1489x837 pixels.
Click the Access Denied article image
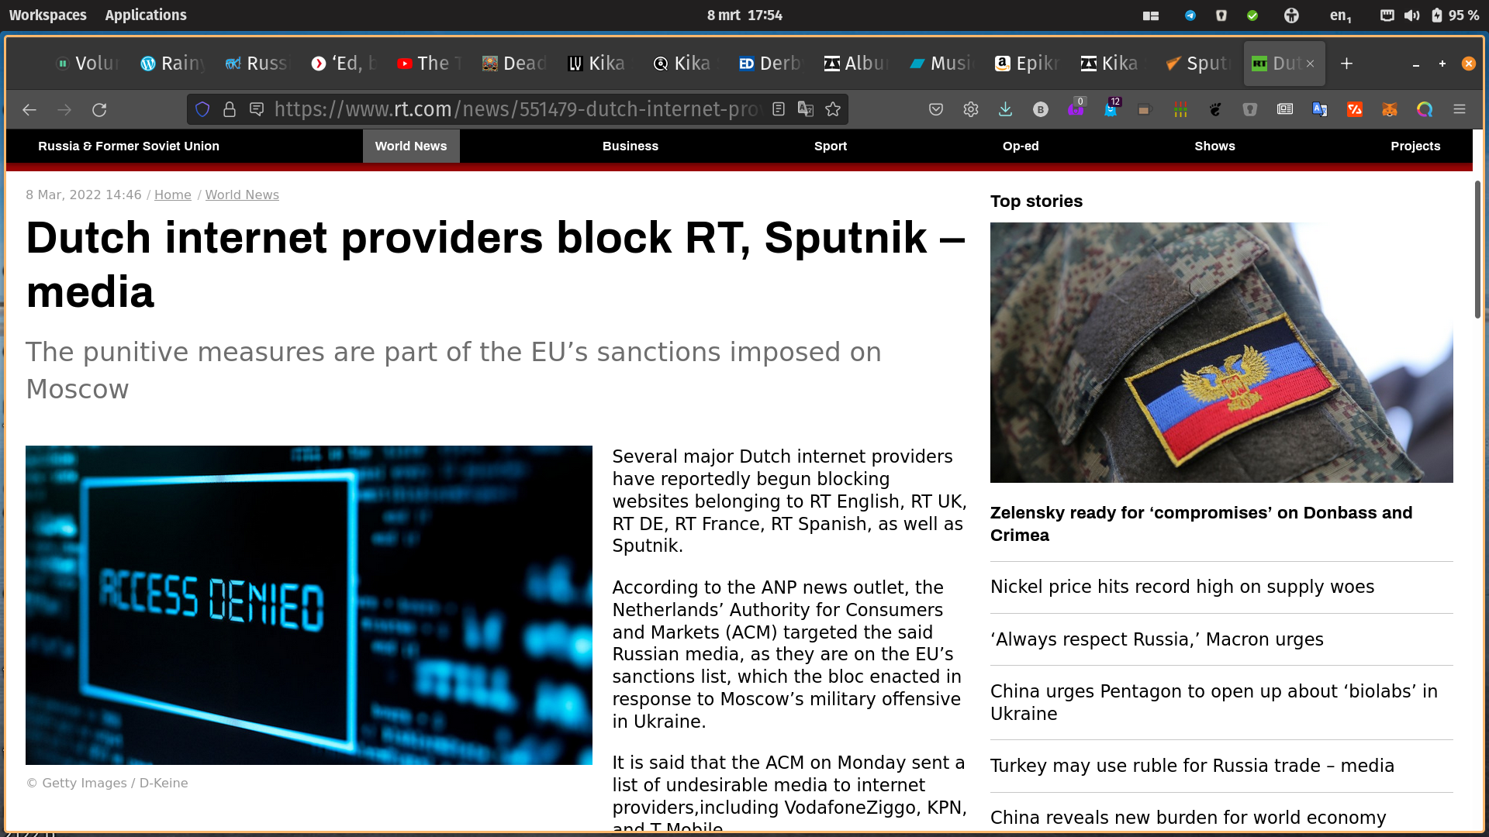coord(309,605)
